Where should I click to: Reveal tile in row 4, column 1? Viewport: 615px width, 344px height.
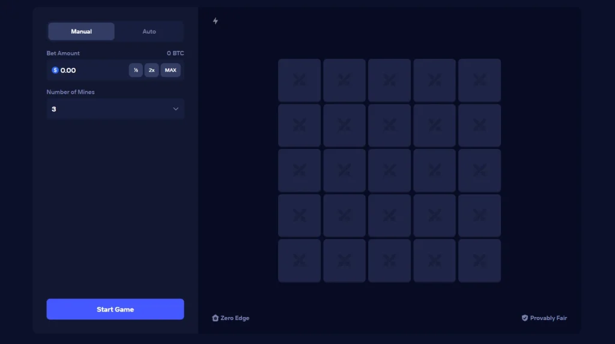point(299,216)
